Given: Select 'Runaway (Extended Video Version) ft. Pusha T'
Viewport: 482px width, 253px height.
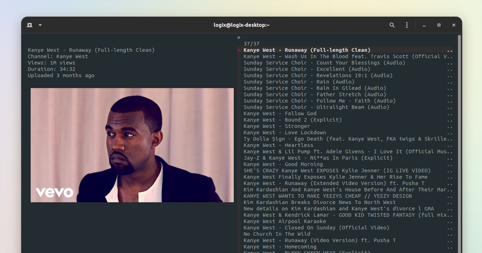Looking at the screenshot, I should [348, 184].
